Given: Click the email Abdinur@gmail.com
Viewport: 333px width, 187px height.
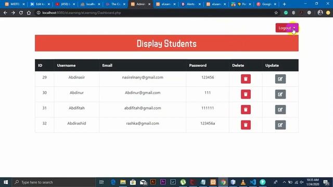Looking at the screenshot, I should click(x=143, y=92).
